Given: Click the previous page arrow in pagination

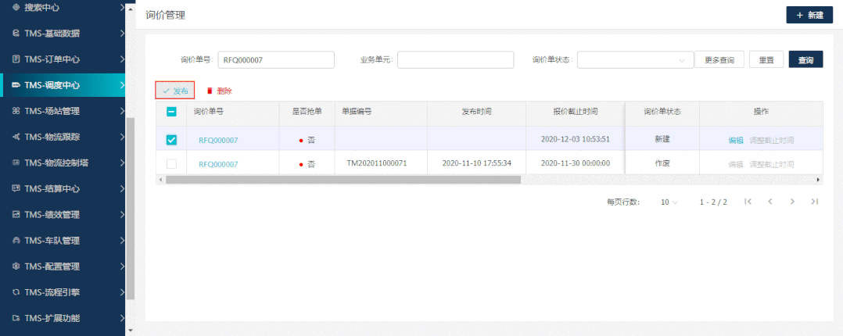Looking at the screenshot, I should tap(770, 202).
